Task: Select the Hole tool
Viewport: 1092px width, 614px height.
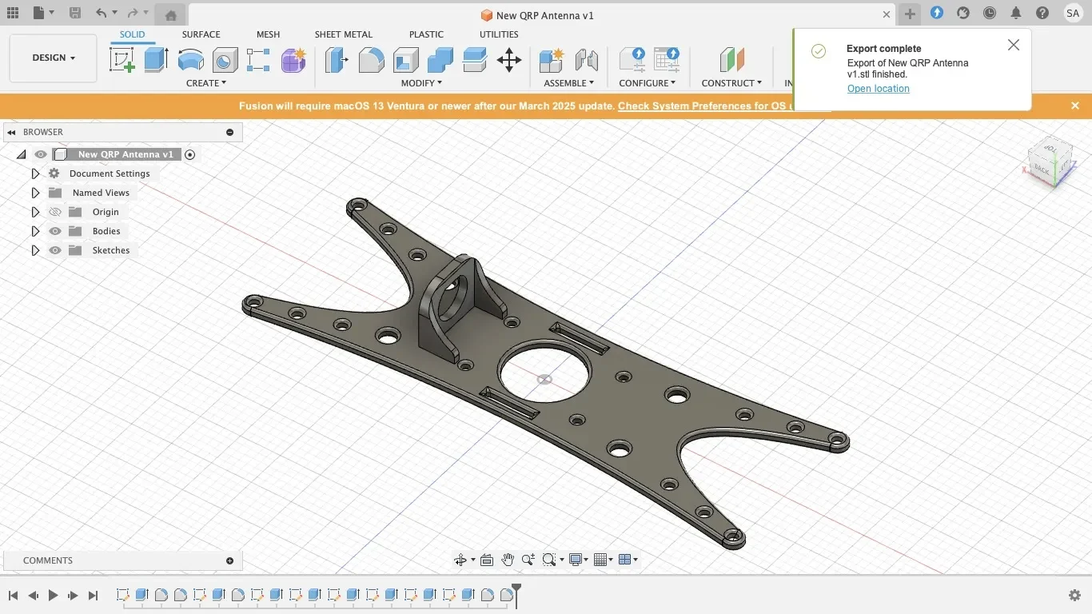Action: [225, 60]
